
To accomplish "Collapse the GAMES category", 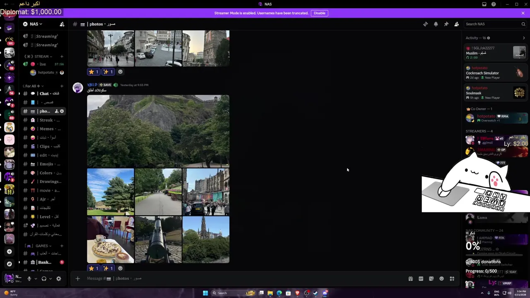I will [38, 246].
